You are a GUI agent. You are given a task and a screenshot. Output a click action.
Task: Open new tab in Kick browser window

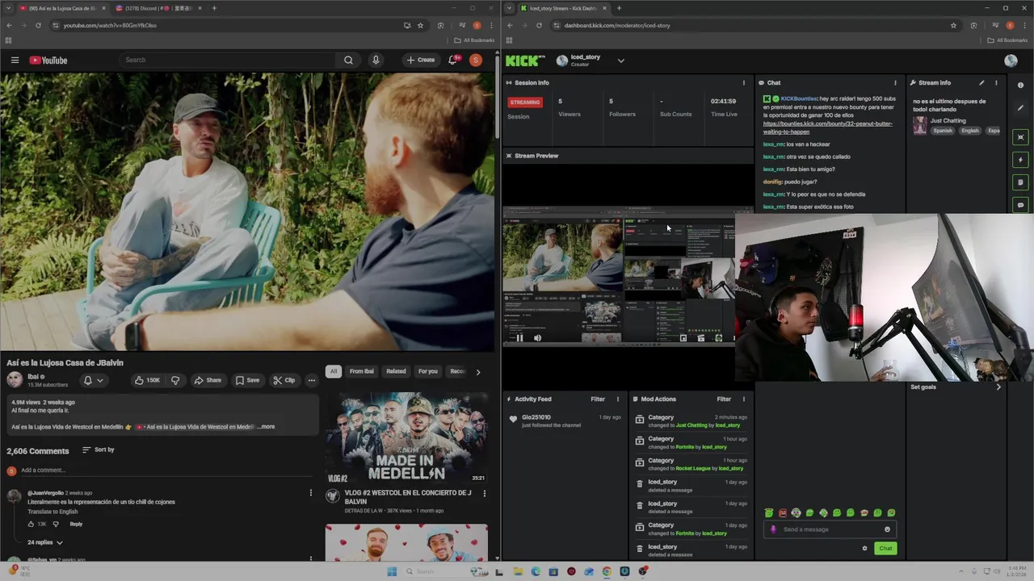pos(619,8)
